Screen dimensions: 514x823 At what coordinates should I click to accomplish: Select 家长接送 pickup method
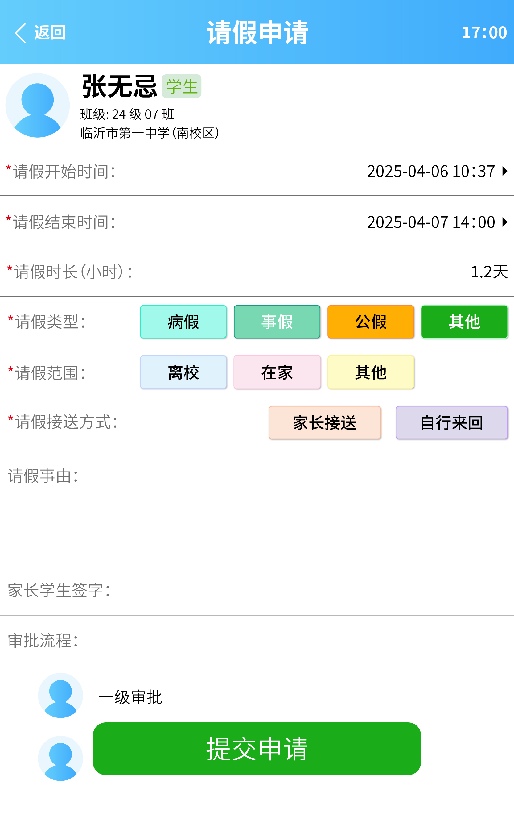(325, 422)
